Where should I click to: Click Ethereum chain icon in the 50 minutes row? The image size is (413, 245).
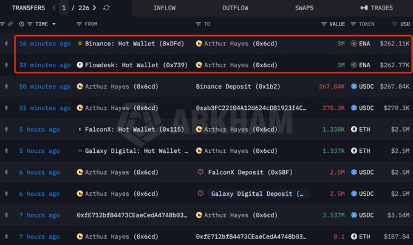click(x=7, y=87)
